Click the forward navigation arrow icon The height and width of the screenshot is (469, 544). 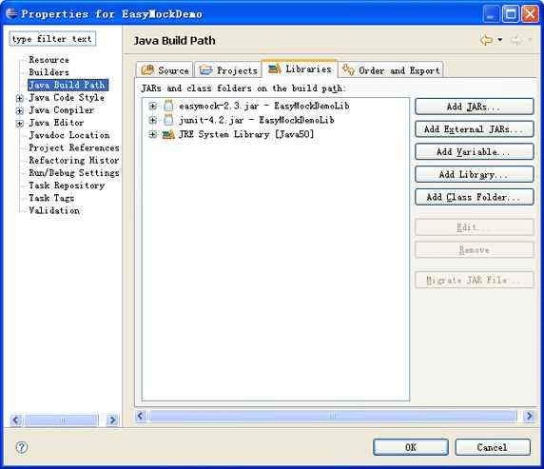(516, 40)
